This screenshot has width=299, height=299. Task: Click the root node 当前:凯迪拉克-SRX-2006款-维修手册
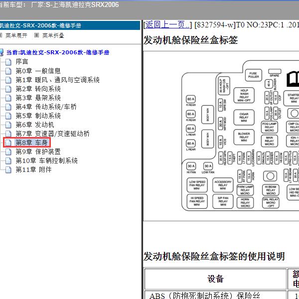coord(58,52)
